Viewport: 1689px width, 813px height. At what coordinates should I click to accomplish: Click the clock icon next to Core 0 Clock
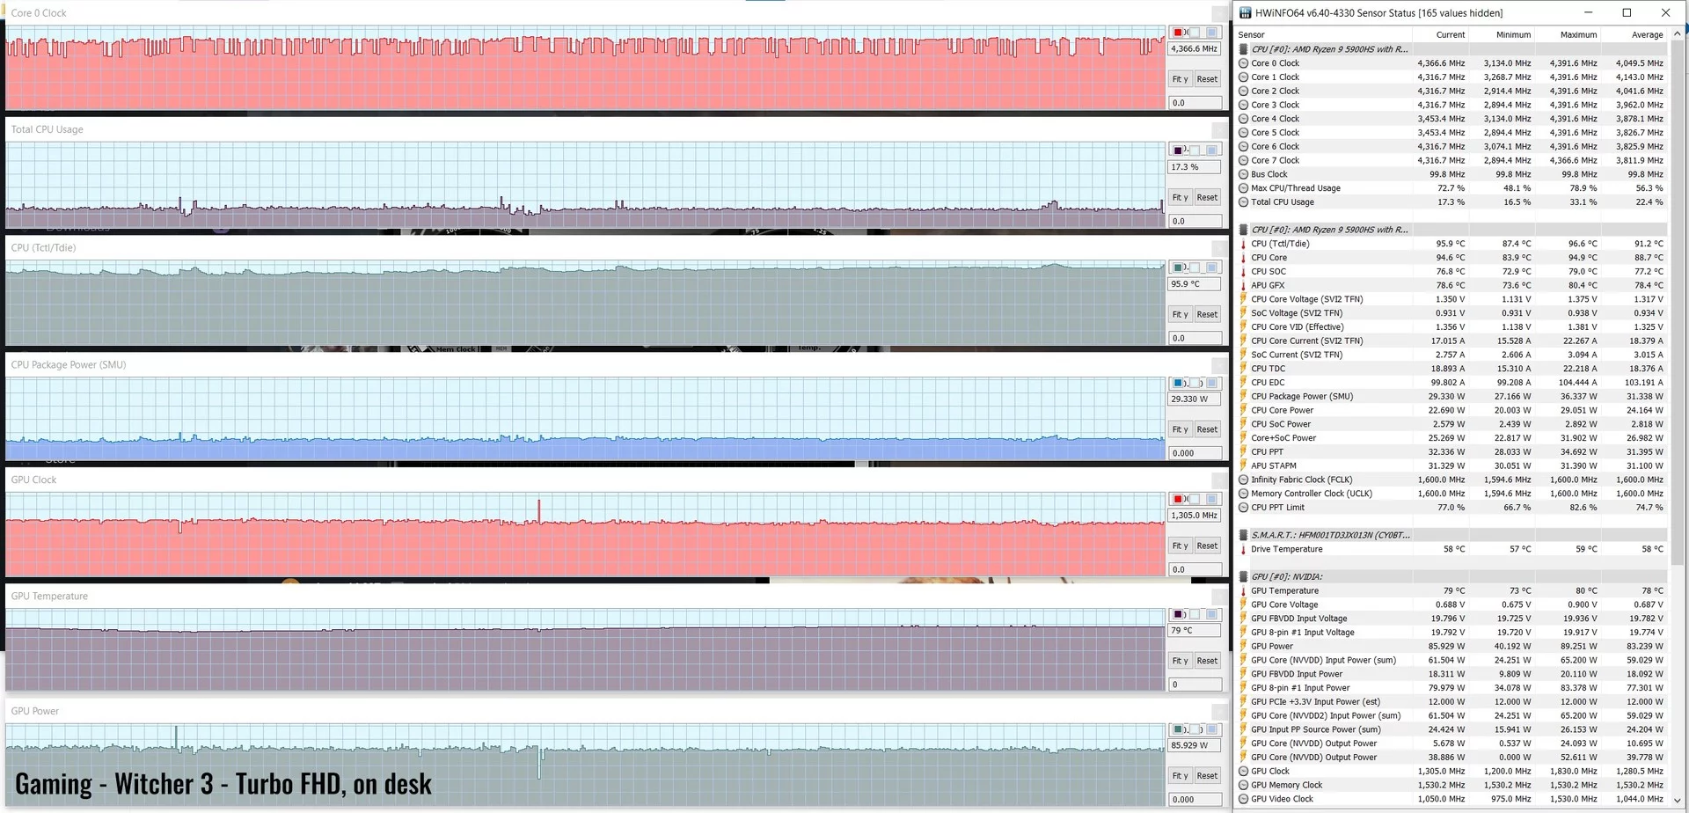point(1243,63)
